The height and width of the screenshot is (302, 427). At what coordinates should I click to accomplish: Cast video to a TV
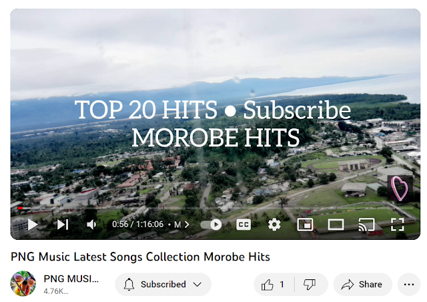[366, 224]
